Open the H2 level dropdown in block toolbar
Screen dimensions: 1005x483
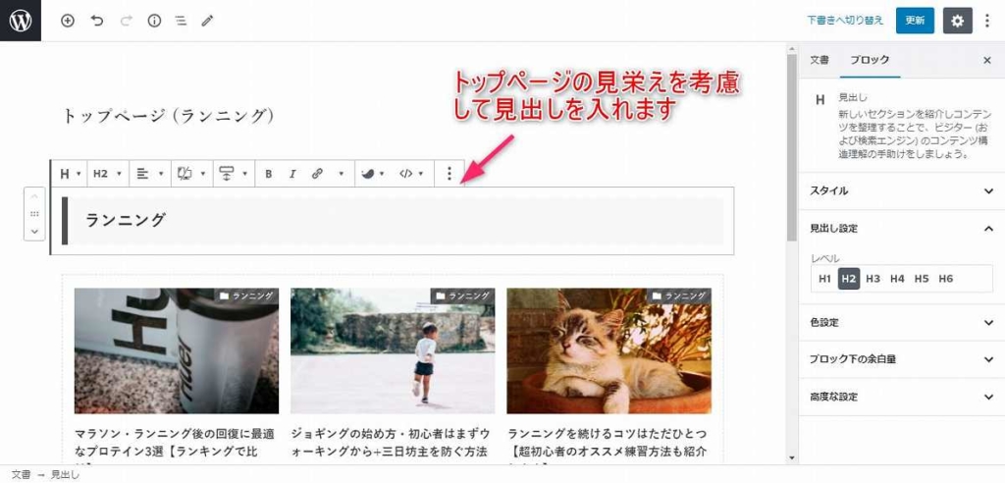coord(106,174)
